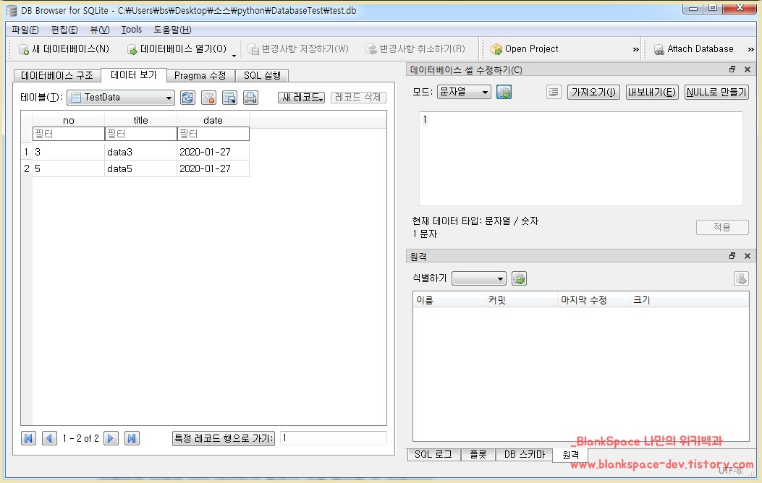Go to first record navigation icon
The width and height of the screenshot is (762, 483).
[x=29, y=438]
